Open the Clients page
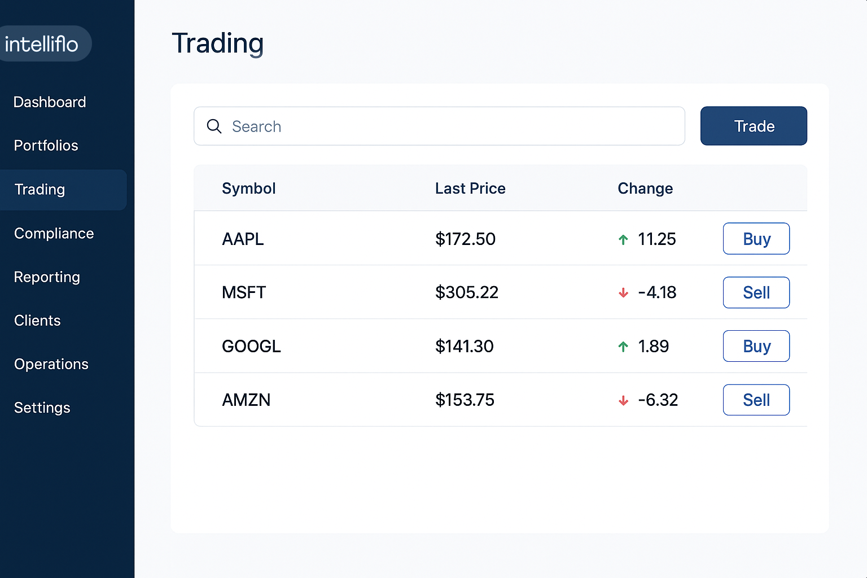Image resolution: width=867 pixels, height=578 pixels. (x=37, y=321)
